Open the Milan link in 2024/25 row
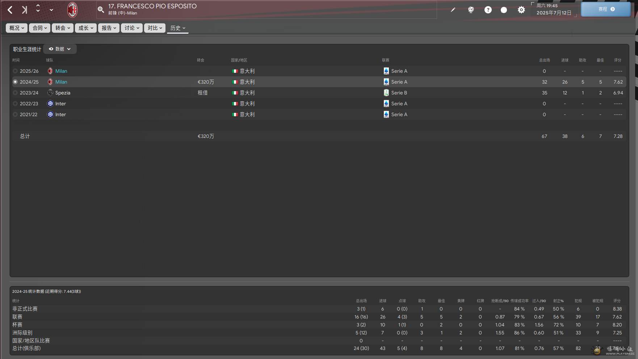 pyautogui.click(x=61, y=82)
